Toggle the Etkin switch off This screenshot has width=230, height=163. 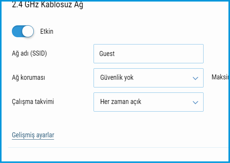coord(23,31)
